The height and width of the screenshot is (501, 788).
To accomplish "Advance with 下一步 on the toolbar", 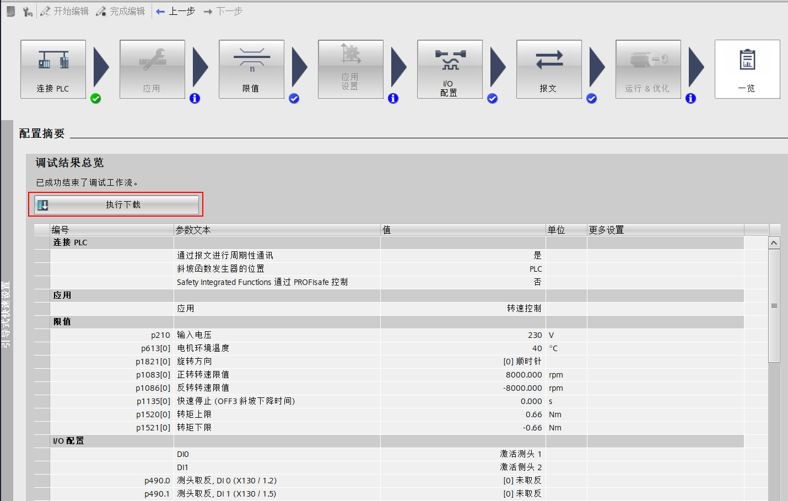I will coord(222,10).
